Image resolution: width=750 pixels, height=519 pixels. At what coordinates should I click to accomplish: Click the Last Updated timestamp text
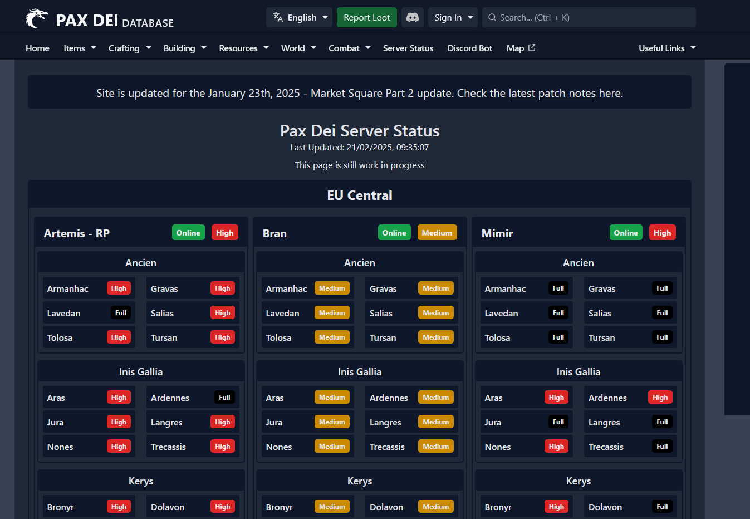click(360, 148)
